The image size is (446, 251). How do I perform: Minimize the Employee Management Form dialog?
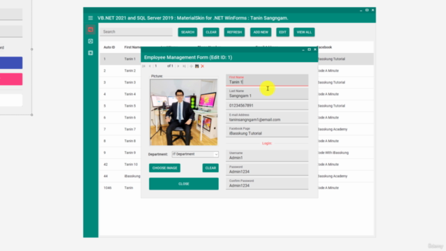(x=303, y=50)
